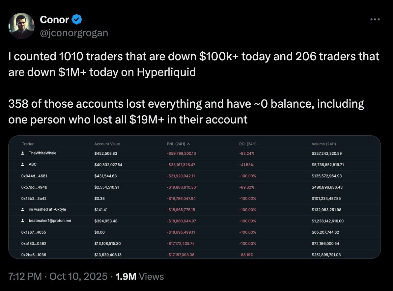393x291 pixels.
Task: Click the user icon beside ABC
Action: click(x=22, y=164)
